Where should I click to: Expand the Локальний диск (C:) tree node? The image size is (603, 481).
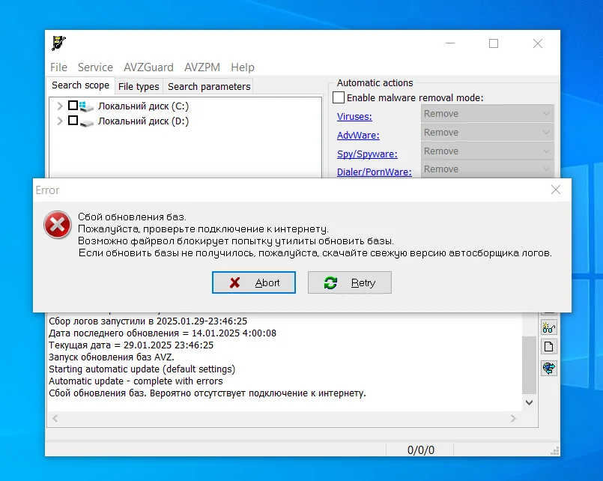pyautogui.click(x=60, y=106)
